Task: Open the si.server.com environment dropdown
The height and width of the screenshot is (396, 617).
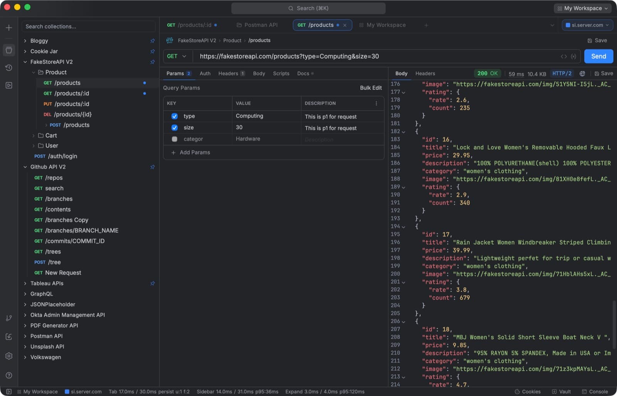Action: click(x=587, y=25)
